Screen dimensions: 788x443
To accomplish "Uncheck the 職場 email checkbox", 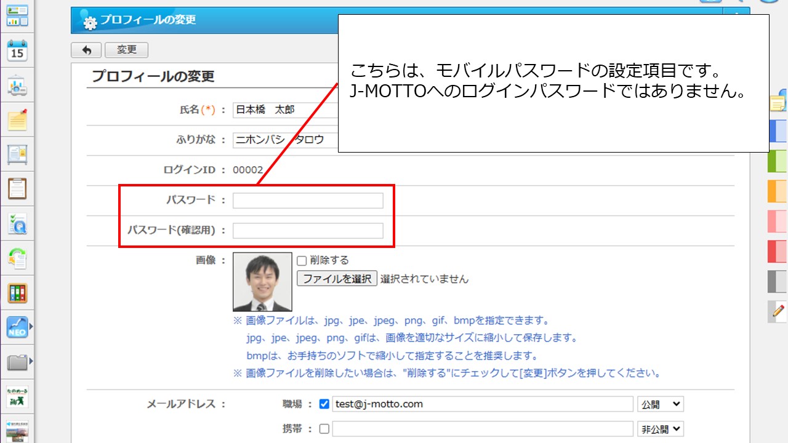I will click(324, 404).
